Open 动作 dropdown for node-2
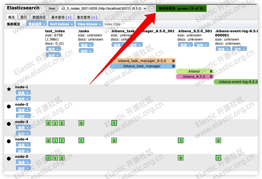262x179 pixels. (23, 116)
